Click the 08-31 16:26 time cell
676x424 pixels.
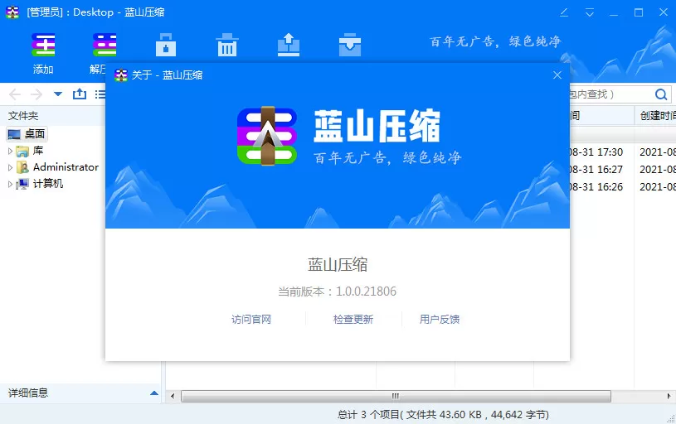click(596, 187)
